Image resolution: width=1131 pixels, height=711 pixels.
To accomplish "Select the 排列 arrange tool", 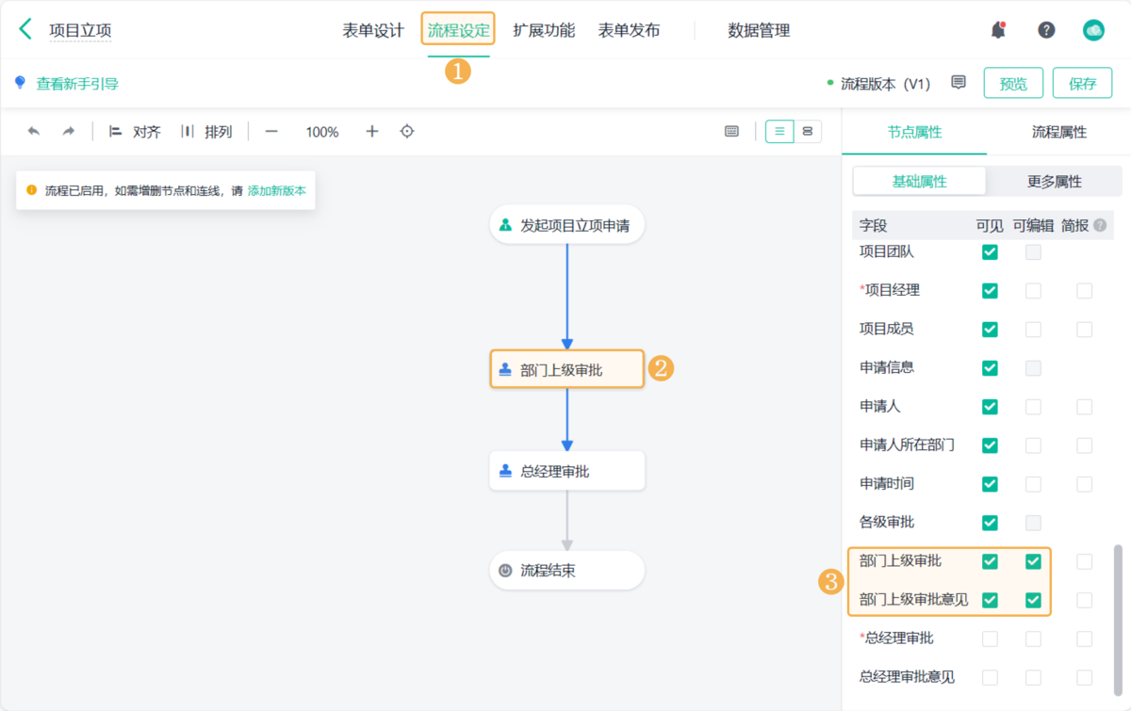I will (208, 132).
